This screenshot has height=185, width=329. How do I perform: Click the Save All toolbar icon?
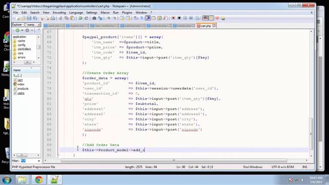point(35,18)
